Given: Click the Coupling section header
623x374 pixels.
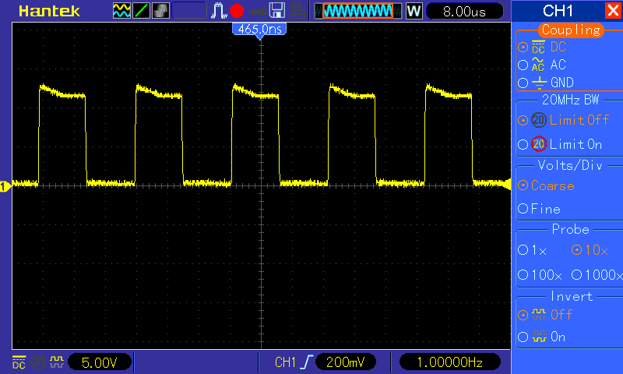Looking at the screenshot, I should point(571,30).
